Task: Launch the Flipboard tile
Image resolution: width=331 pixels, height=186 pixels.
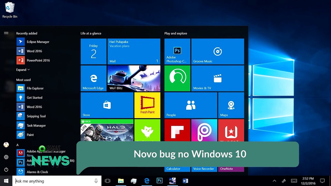Action: point(177,130)
